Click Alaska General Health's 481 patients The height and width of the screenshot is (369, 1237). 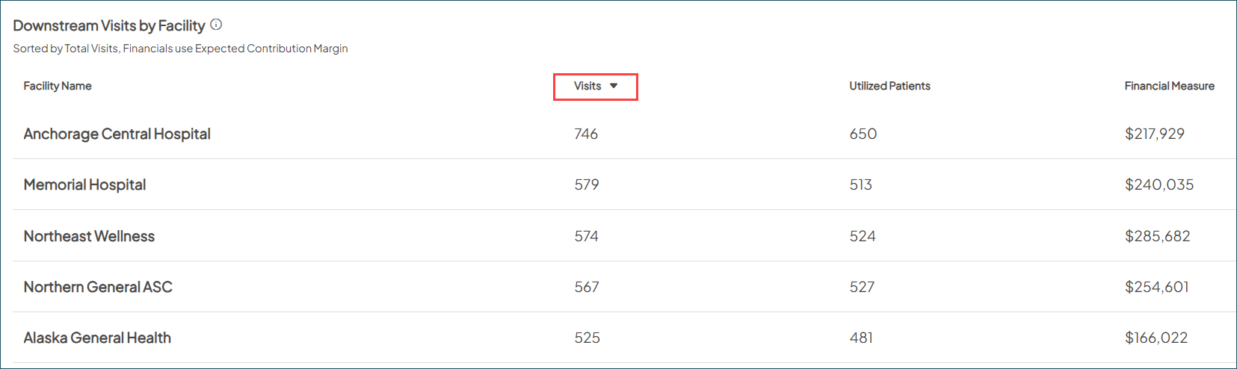pyautogui.click(x=861, y=338)
